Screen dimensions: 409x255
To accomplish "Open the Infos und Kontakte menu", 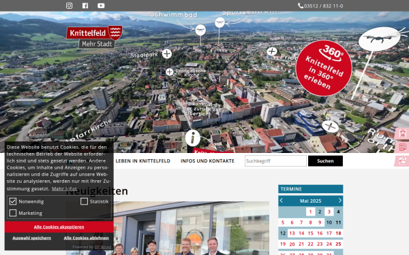I will [207, 161].
